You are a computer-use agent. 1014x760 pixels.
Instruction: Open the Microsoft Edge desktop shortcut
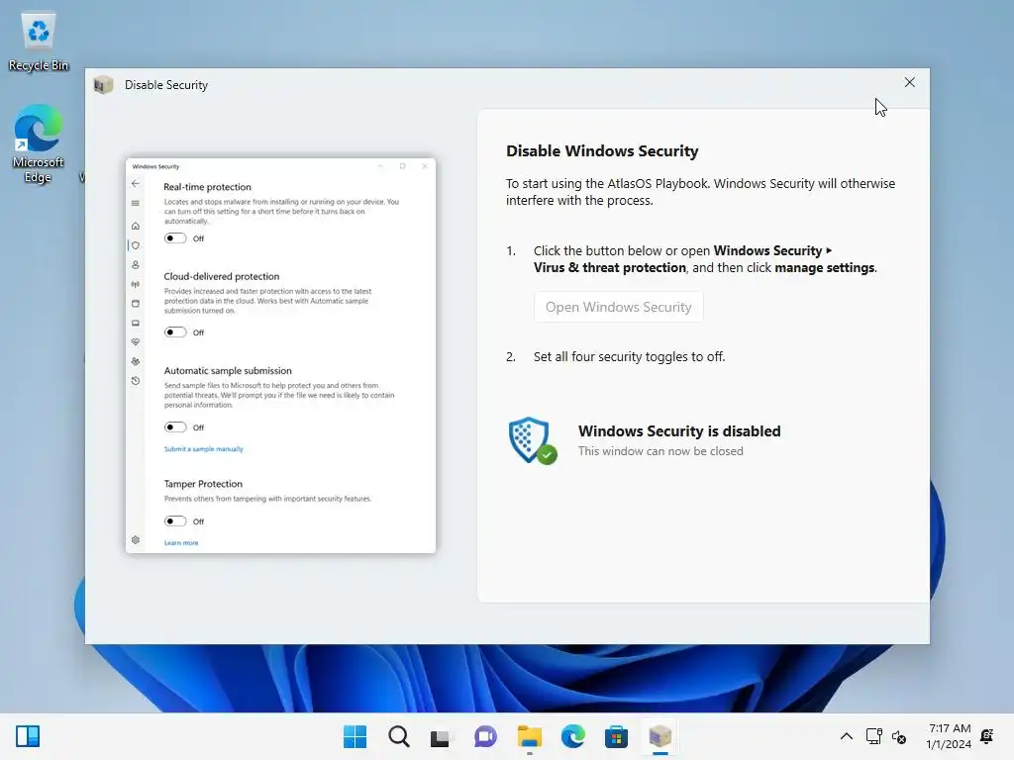(39, 143)
